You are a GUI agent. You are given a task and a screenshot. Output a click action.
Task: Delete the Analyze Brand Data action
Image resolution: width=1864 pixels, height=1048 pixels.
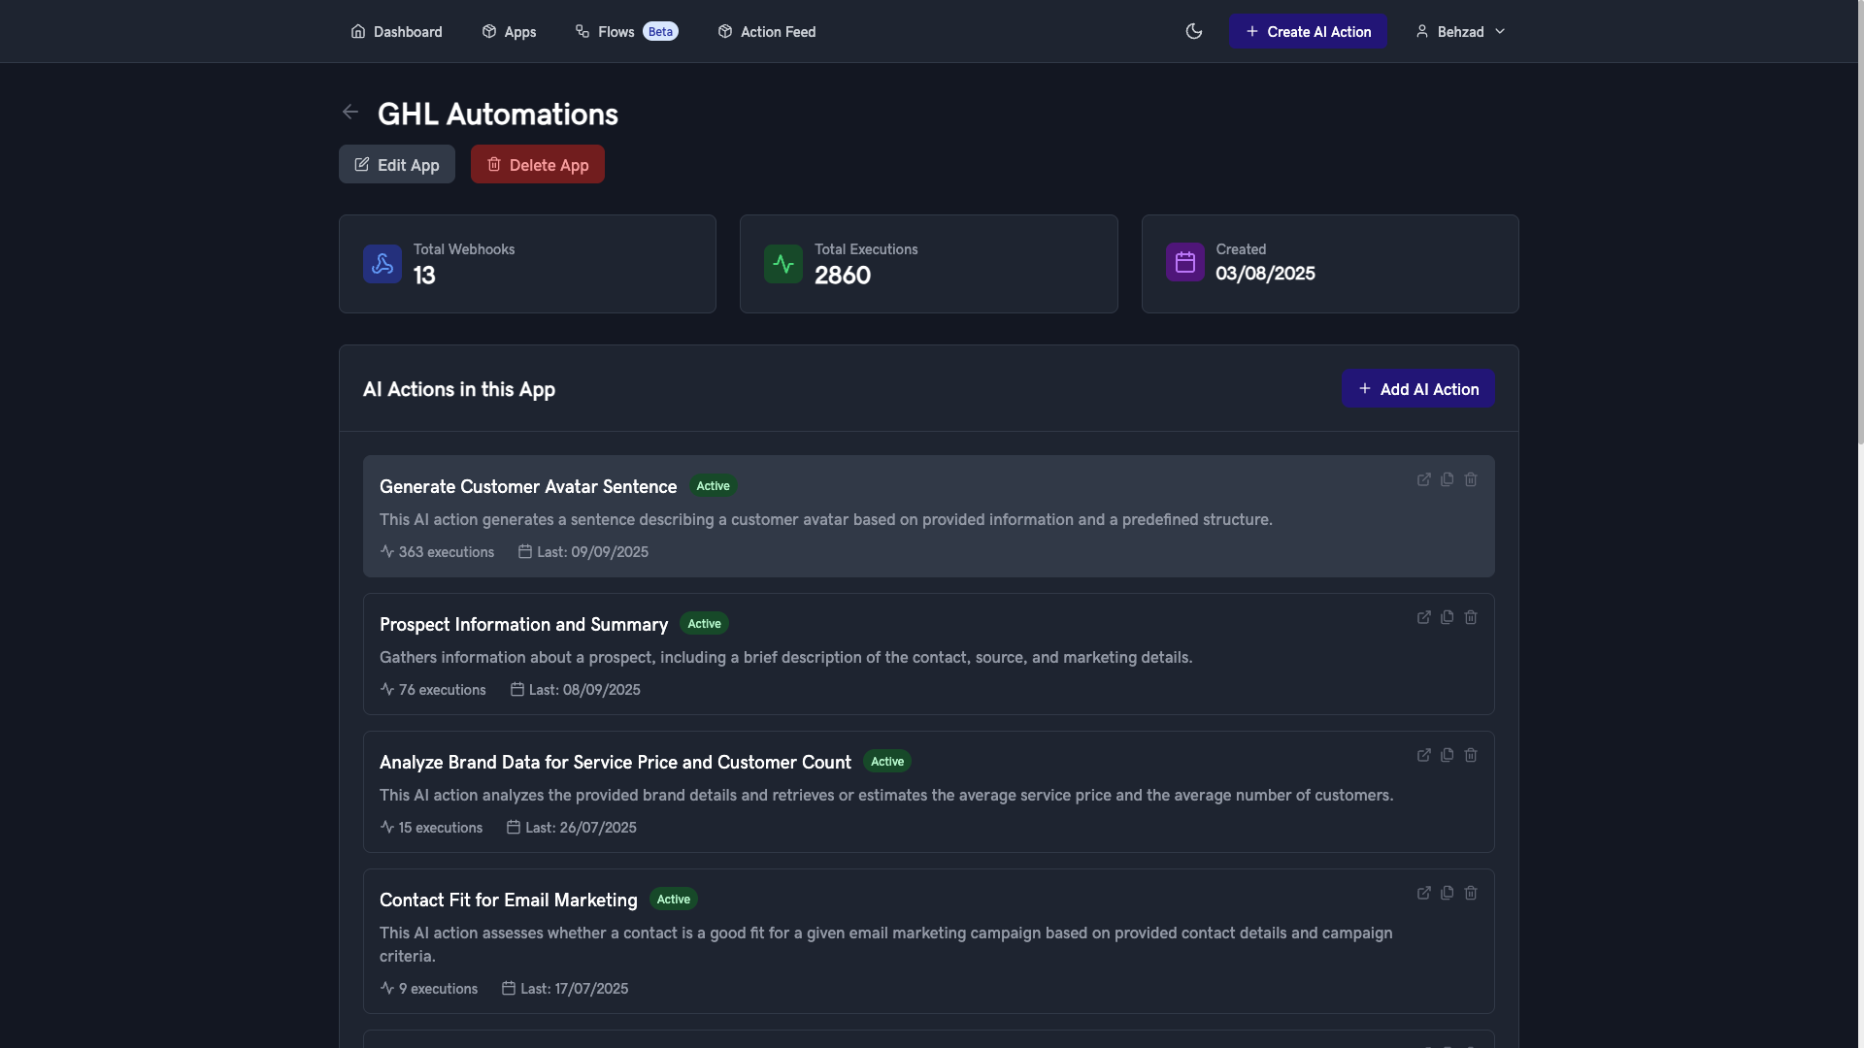tap(1471, 755)
